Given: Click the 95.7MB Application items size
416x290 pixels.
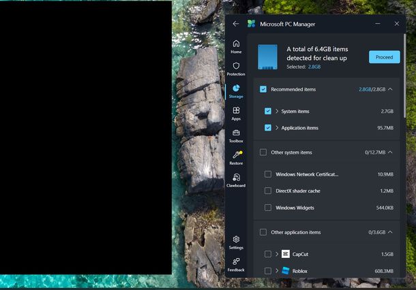Looking at the screenshot, I should tap(385, 128).
